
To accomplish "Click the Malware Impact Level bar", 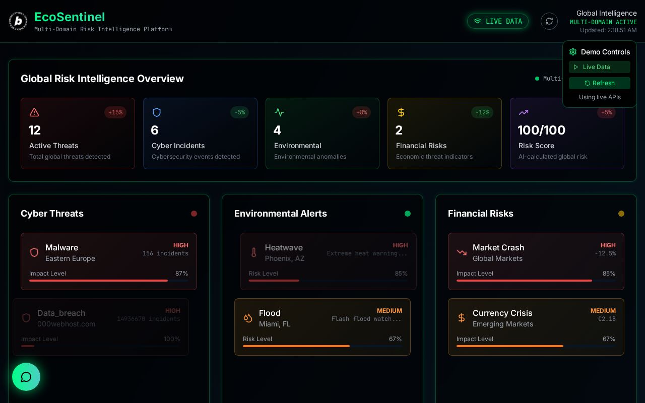I will click(109, 281).
